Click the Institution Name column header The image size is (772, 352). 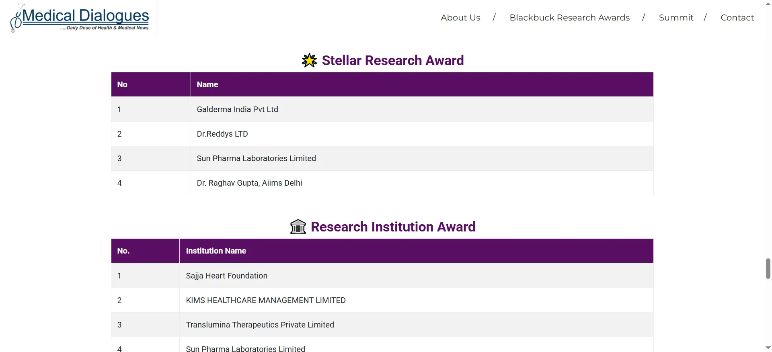[417, 251]
